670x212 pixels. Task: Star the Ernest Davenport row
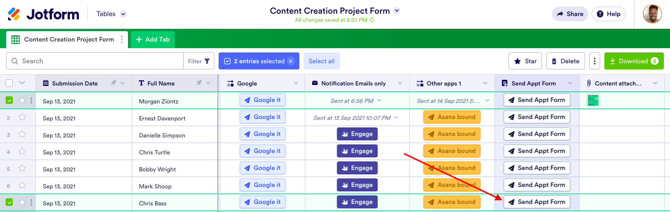point(22,118)
